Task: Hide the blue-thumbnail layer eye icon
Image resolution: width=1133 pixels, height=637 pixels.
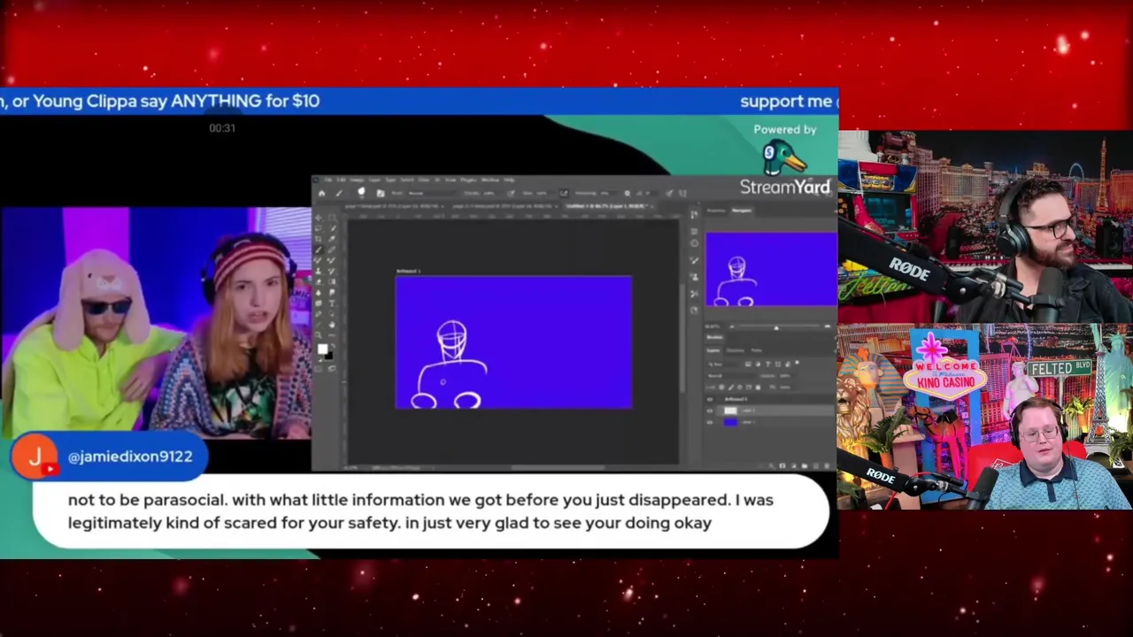Action: (x=710, y=423)
